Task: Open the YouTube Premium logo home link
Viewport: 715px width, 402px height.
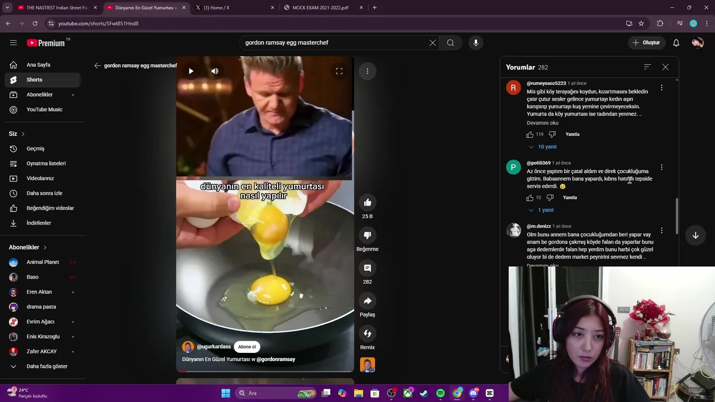Action: pyautogui.click(x=46, y=42)
